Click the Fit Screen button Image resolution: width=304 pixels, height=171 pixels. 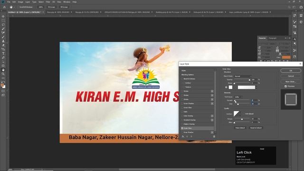tap(51, 7)
